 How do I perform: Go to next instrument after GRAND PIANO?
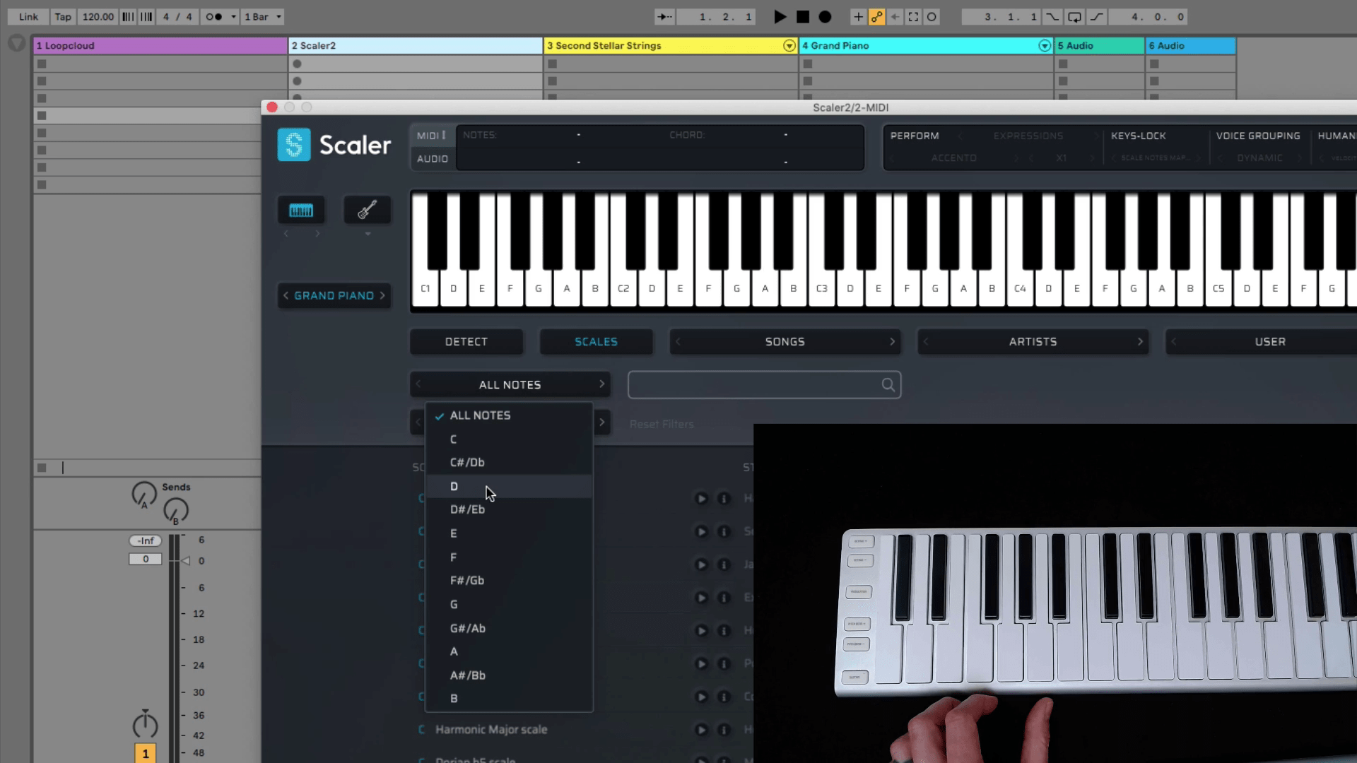pos(382,295)
